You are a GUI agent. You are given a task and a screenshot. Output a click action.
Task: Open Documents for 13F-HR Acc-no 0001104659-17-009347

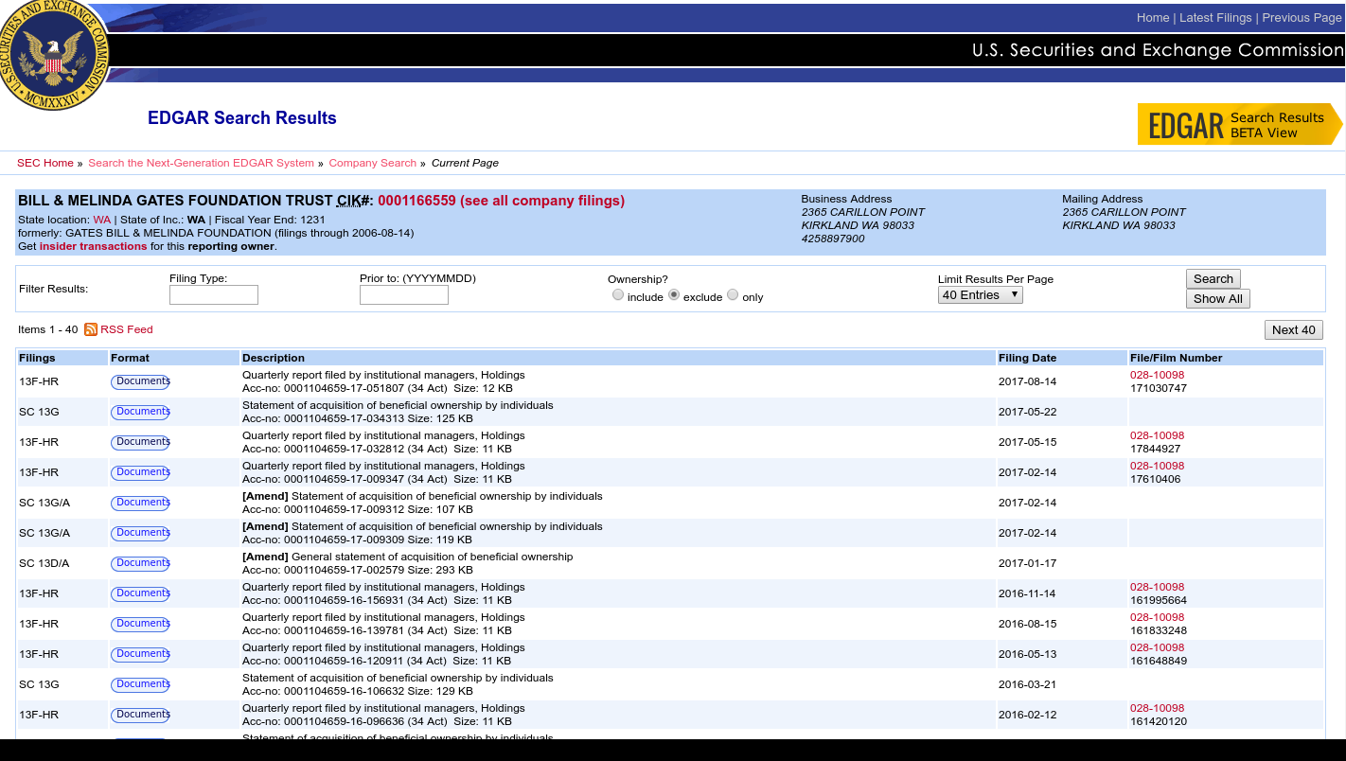(x=140, y=472)
